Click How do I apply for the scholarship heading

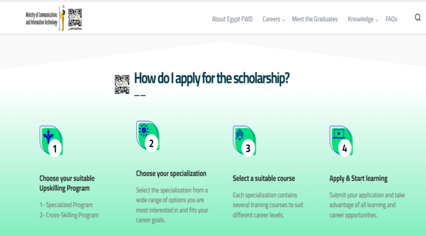click(x=212, y=78)
